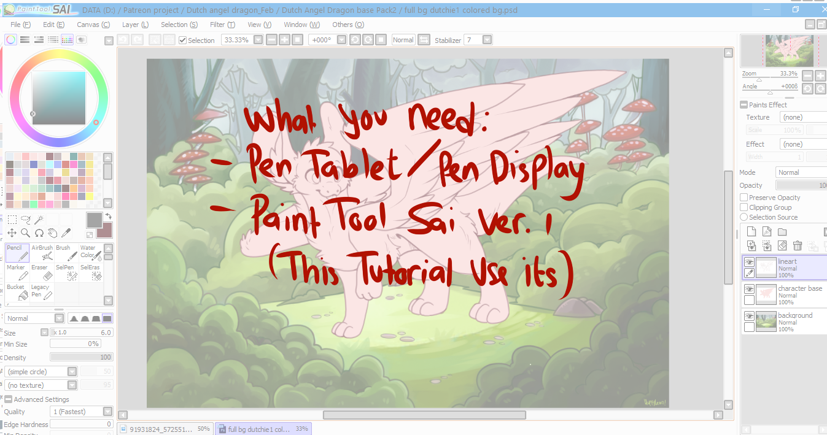Image resolution: width=827 pixels, height=435 pixels.
Task: Open the rotation angle dropdown
Action: [x=341, y=40]
